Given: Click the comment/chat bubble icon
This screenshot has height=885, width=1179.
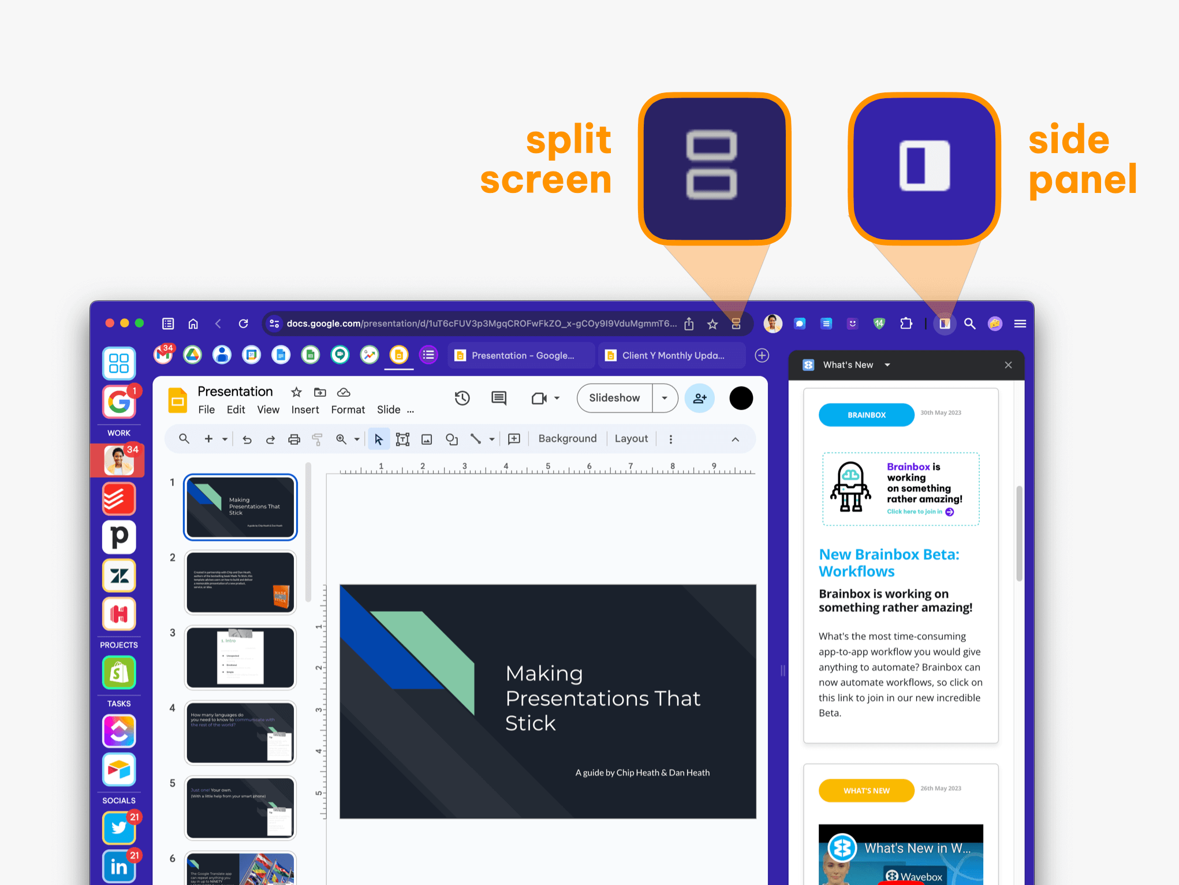Looking at the screenshot, I should [500, 397].
